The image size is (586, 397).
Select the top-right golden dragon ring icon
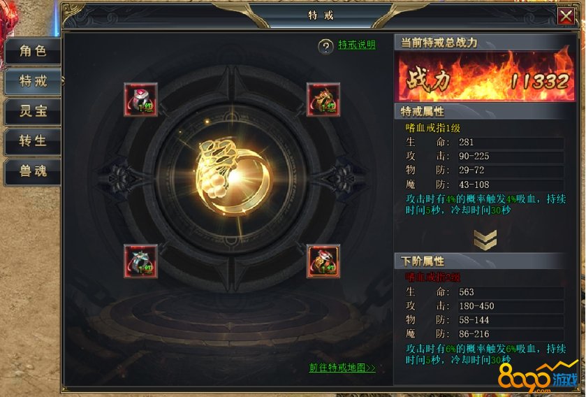[323, 100]
